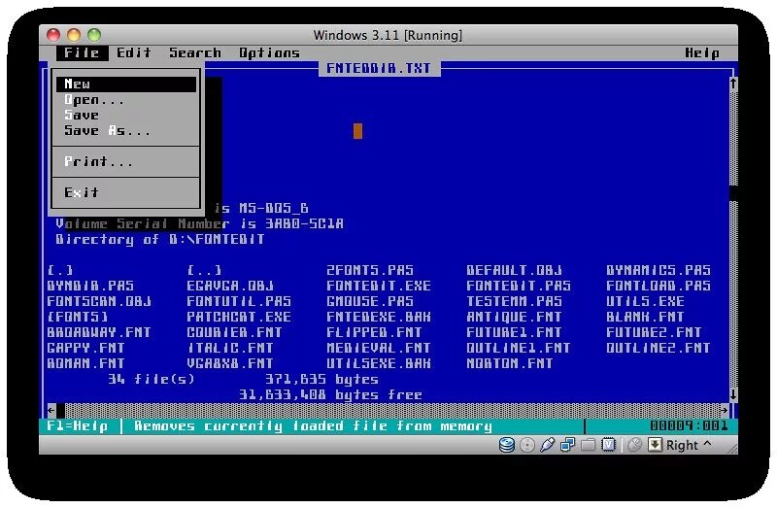Choose Exit from the File menu
The width and height of the screenshot is (777, 508).
126,192
